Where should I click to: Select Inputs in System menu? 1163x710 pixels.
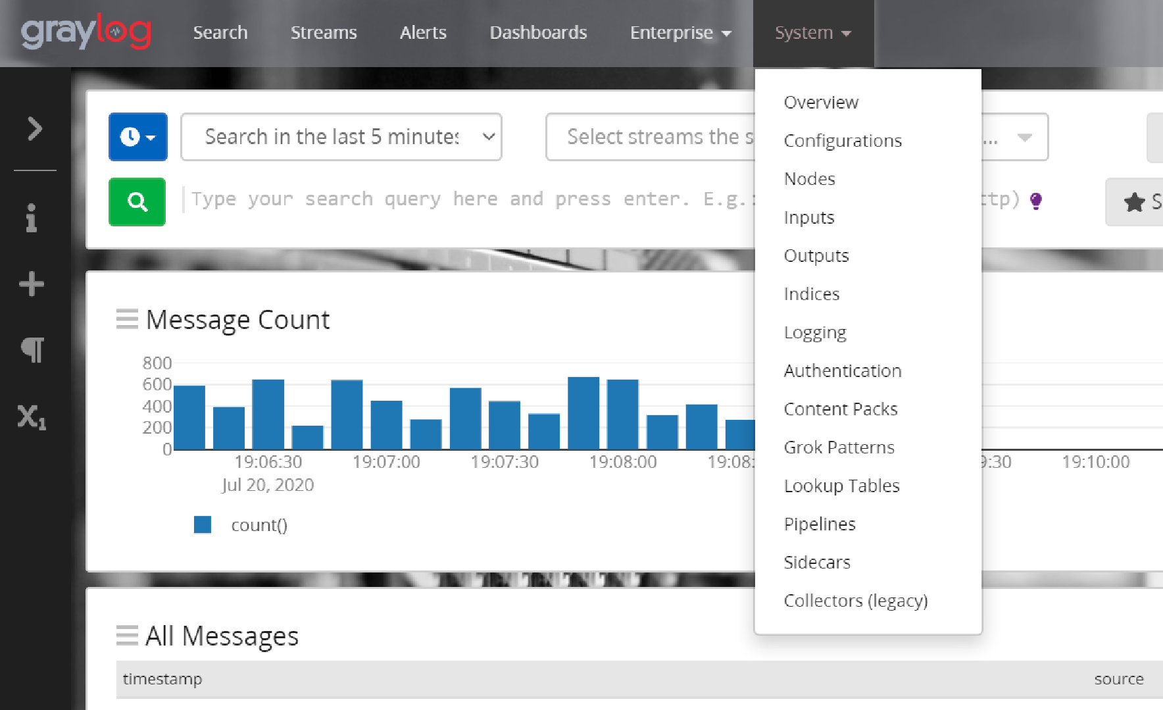tap(809, 217)
